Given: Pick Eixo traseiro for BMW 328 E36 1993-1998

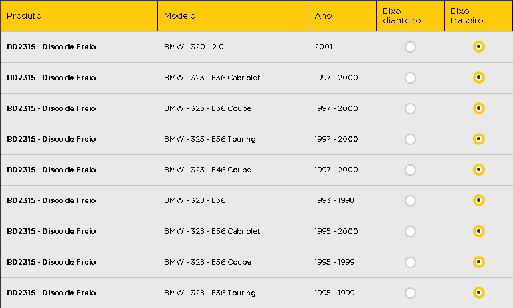Looking at the screenshot, I should pos(479,200).
